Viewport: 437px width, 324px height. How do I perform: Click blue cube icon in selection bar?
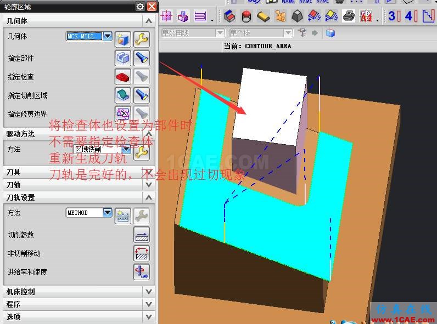[330, 33]
